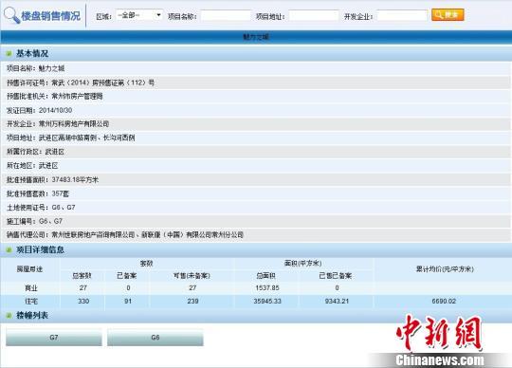Click the 所在地区 武进区 row
This screenshot has height=368, width=512.
click(x=256, y=166)
